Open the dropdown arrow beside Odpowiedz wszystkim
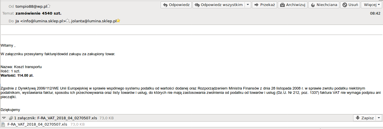Viewport: 383px width, 129px height. (248, 5)
